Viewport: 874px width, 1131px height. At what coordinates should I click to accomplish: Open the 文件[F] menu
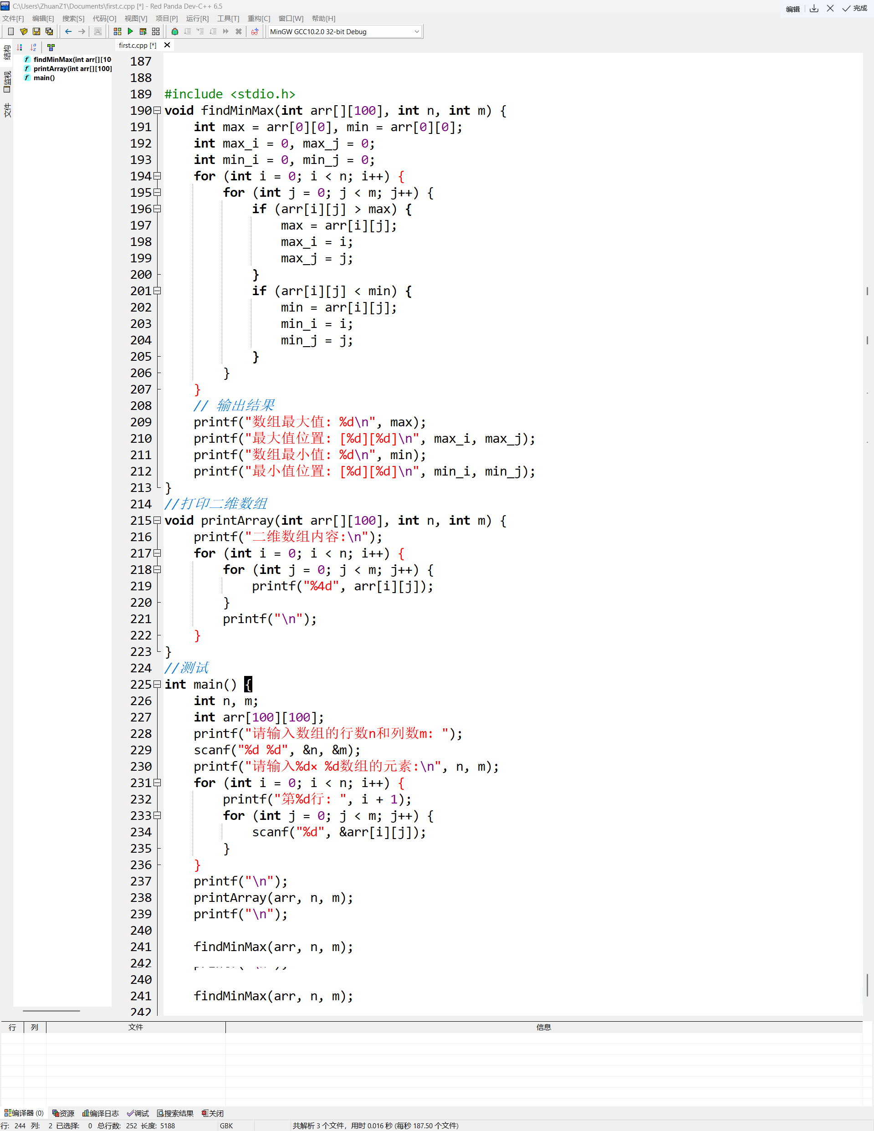click(13, 19)
